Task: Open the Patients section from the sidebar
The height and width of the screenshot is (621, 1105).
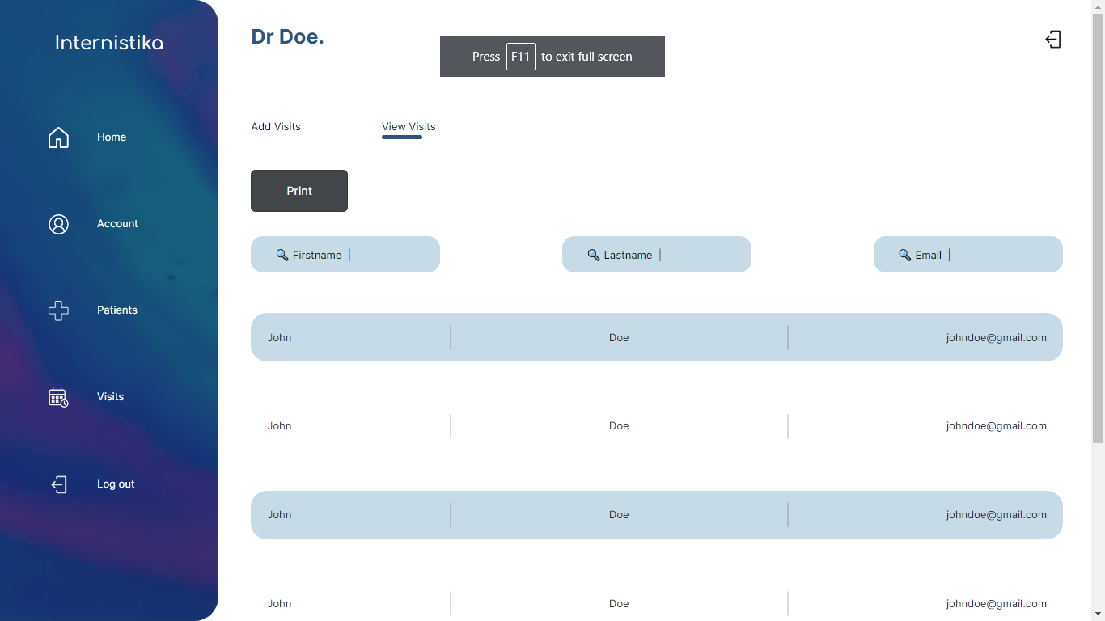Action: pos(116,310)
